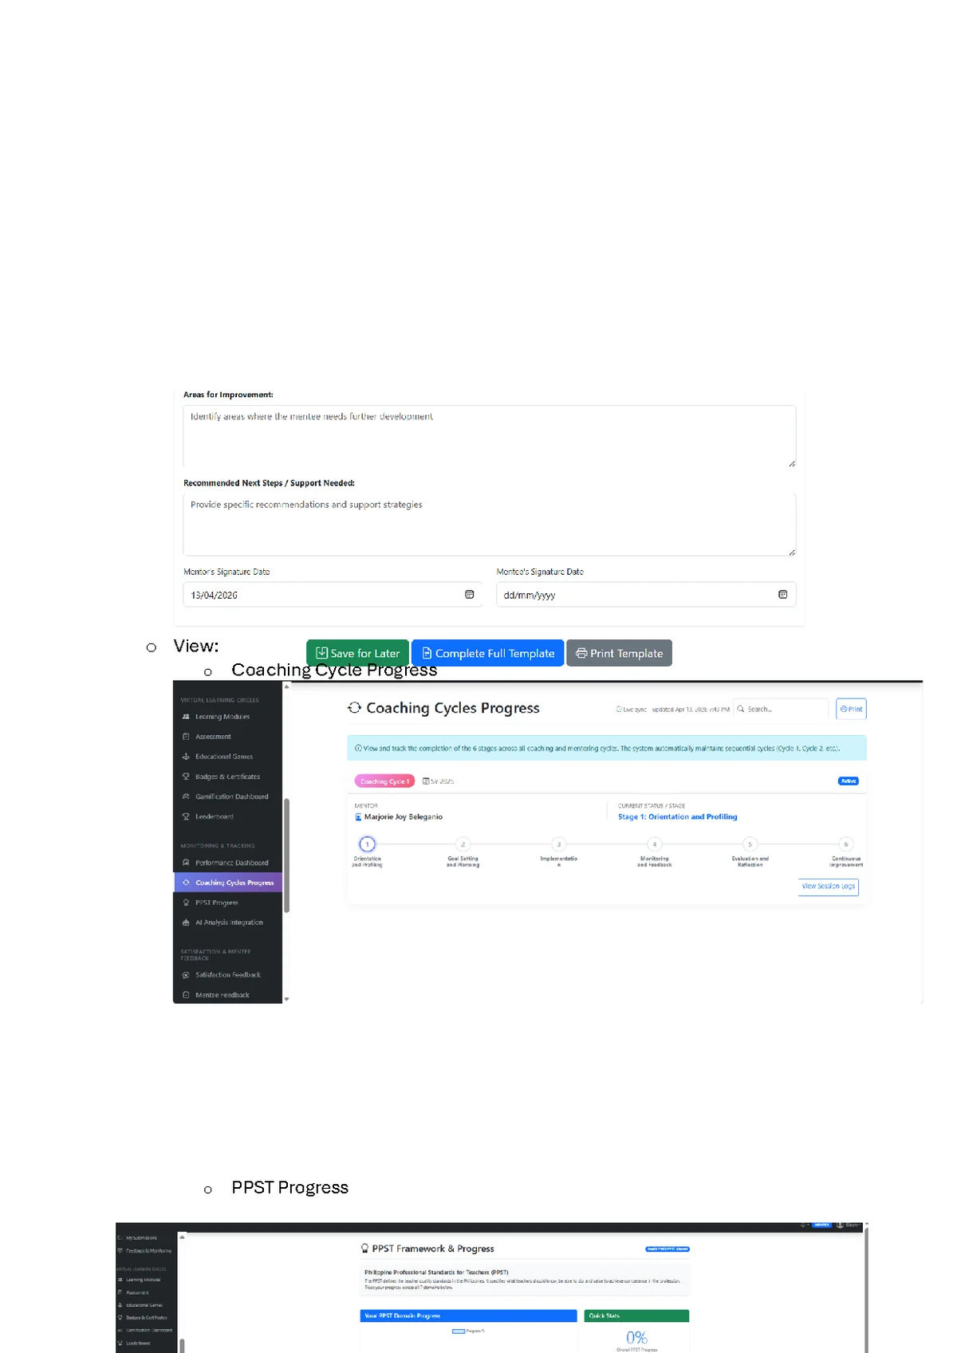This screenshot has height=1353, width=957.
Task: Select Performance Dashboard in sidebar
Action: (x=231, y=863)
